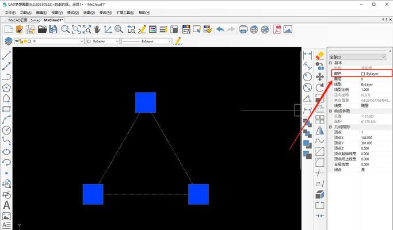Activate the pan hand tool
This screenshot has height=230, width=393.
(x=97, y=29)
